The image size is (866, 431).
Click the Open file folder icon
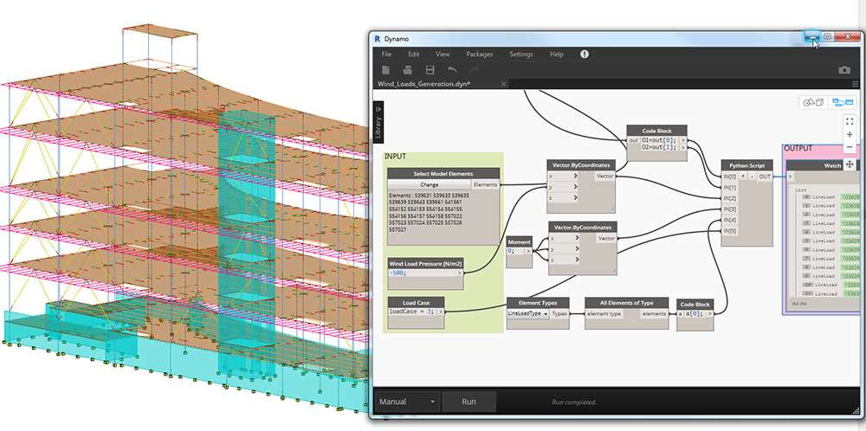408,70
